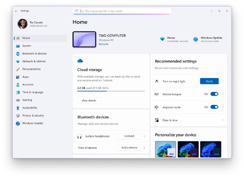Expand the Date & time row
The width and height of the screenshot is (244, 177).
[223, 120]
